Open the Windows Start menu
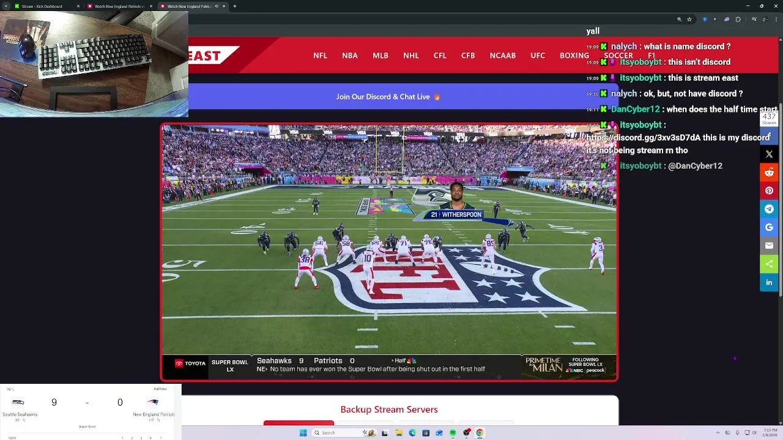The width and height of the screenshot is (783, 440). click(x=303, y=433)
